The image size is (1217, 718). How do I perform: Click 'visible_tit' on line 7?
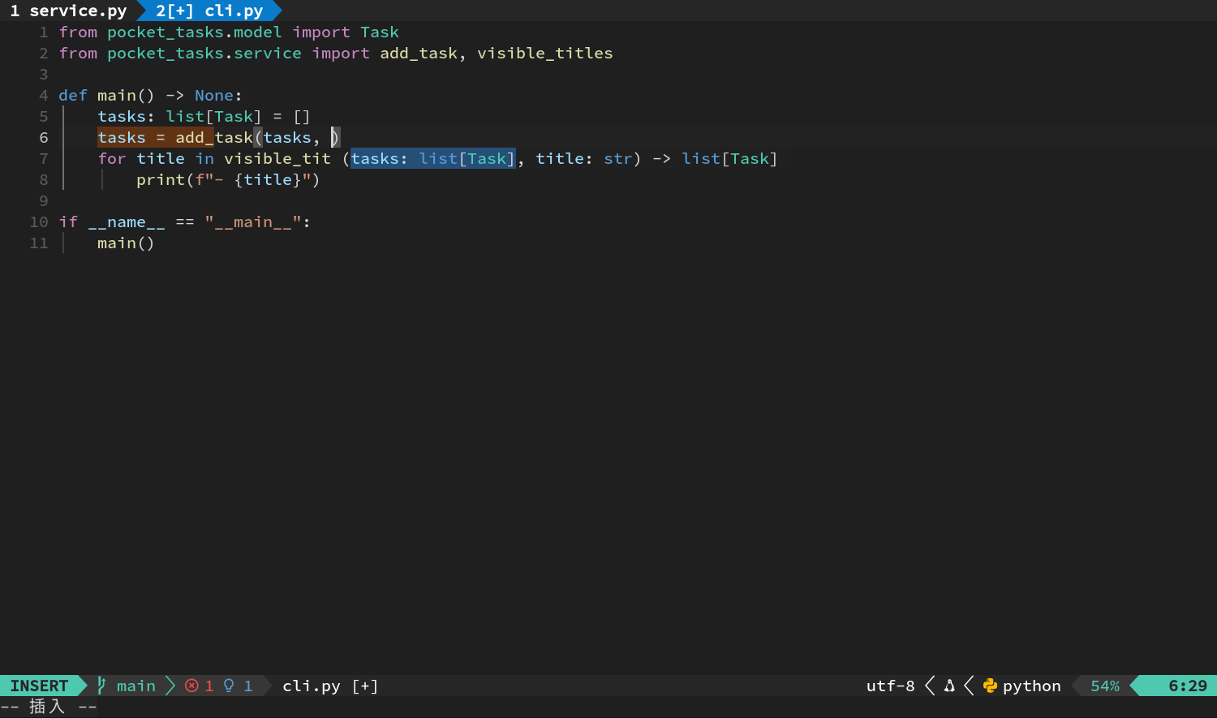tap(277, 159)
